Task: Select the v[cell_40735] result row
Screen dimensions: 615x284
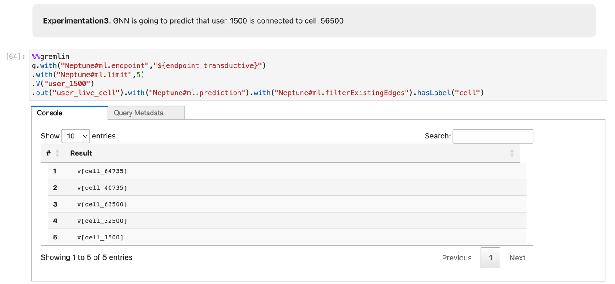Action: 102,187
